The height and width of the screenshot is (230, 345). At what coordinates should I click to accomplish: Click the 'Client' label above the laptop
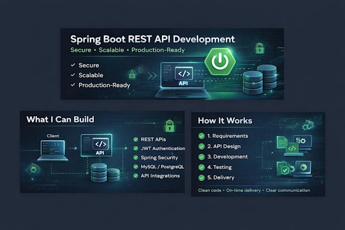[x=53, y=136]
